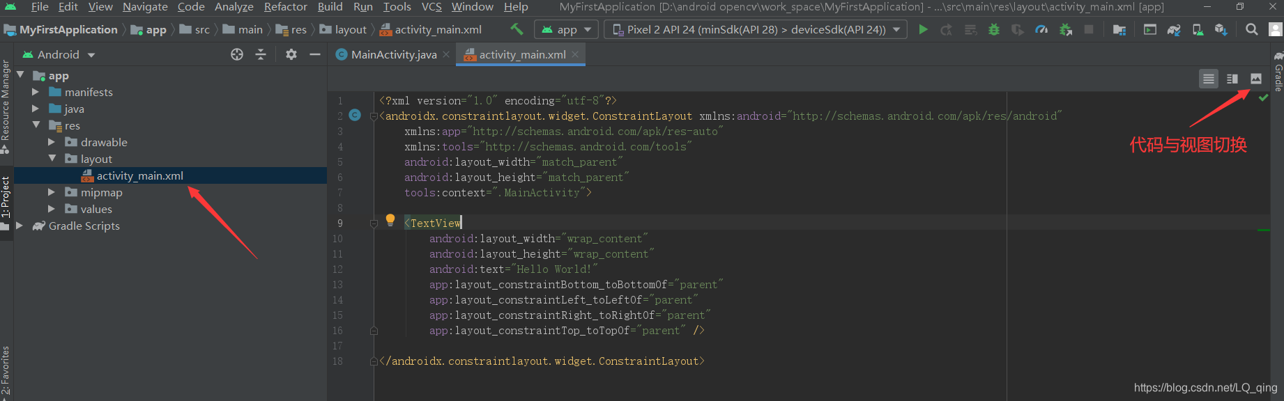The image size is (1284, 401).
Task: Click Run with Coverage icon
Action: 1018,29
